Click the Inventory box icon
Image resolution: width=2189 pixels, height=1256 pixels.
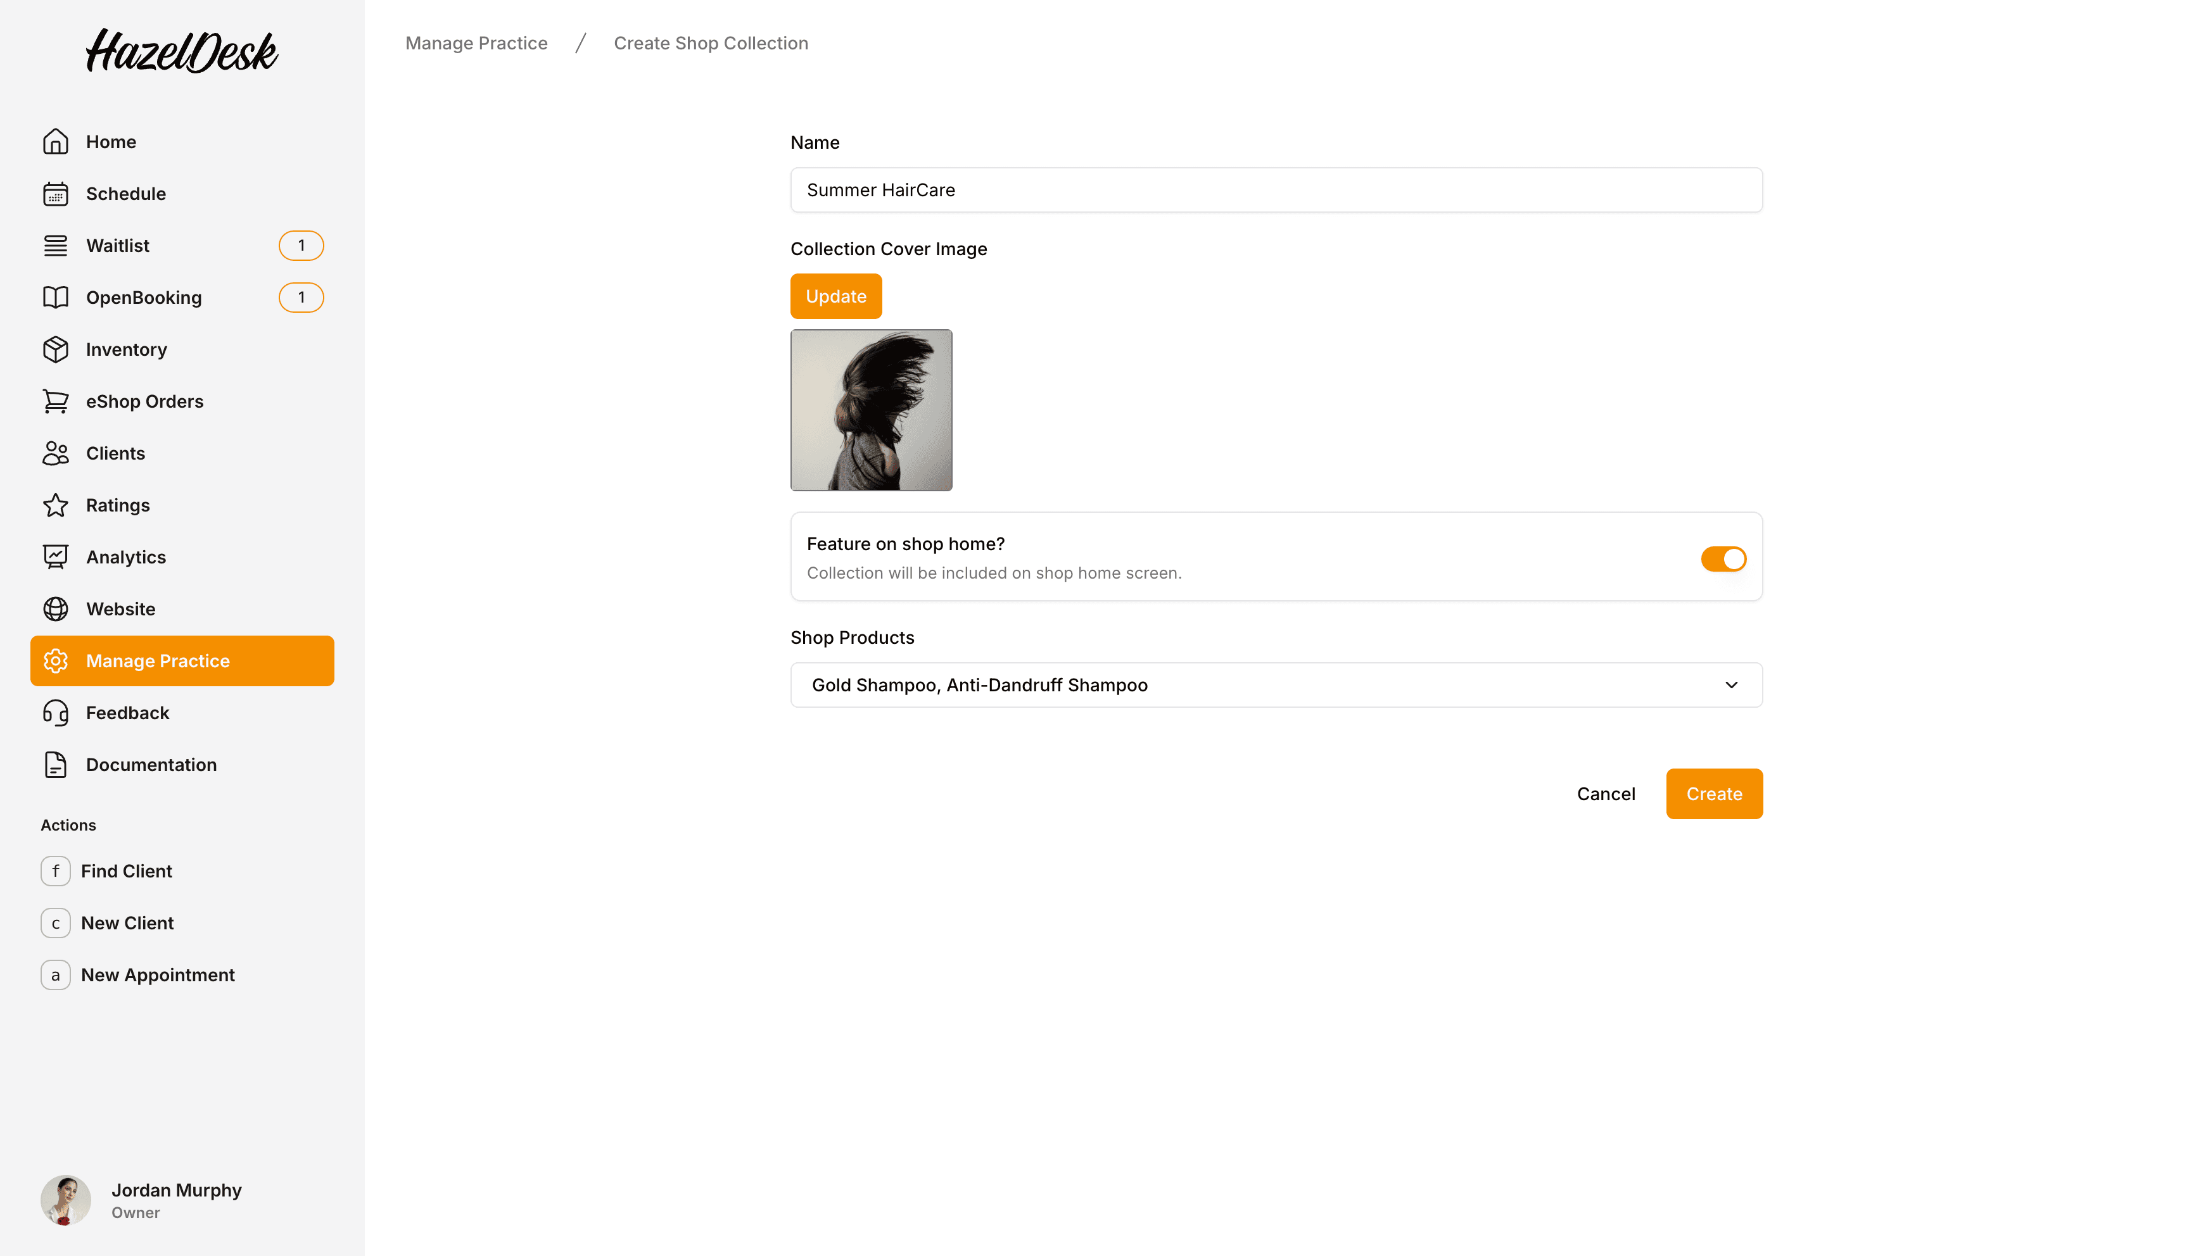coord(55,349)
